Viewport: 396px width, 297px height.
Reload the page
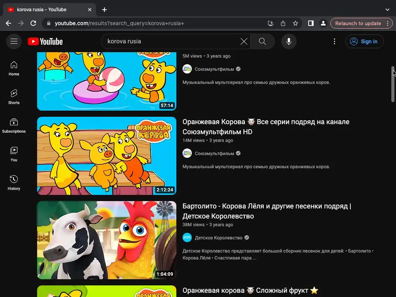(x=33, y=23)
